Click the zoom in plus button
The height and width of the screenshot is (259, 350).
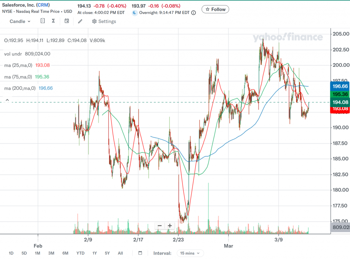(170, 226)
